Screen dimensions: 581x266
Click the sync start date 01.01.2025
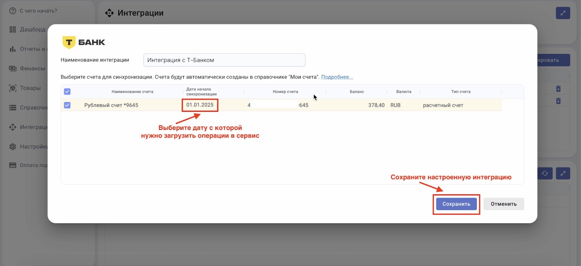(200, 105)
